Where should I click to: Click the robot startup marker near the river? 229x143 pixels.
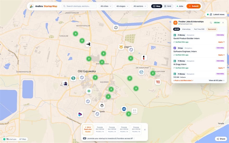pos(116,28)
